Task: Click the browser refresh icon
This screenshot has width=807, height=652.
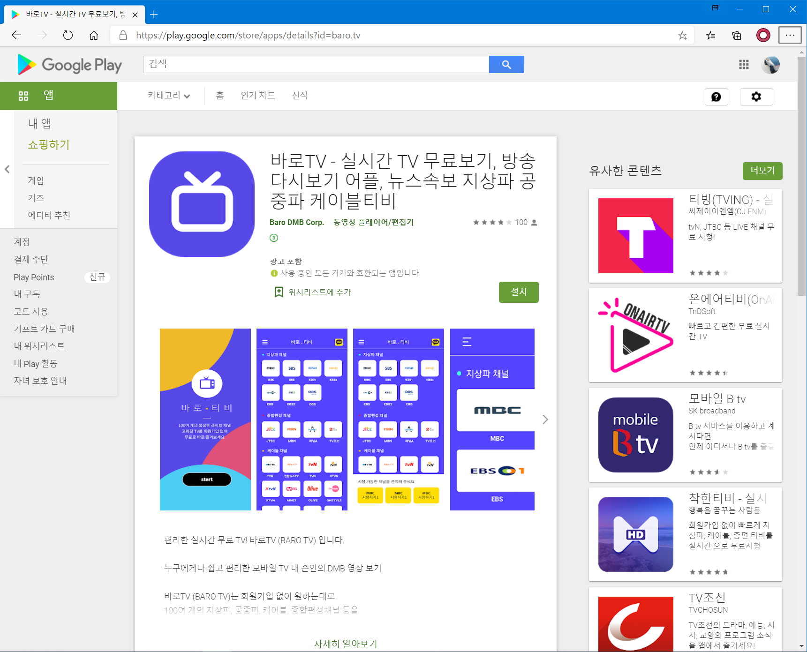Action: click(x=68, y=35)
